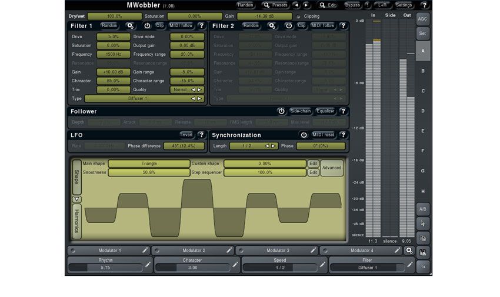Viewport: 500px width, 297px height.
Task: Collapse the shape graph triangle toggle
Action: click(76, 199)
